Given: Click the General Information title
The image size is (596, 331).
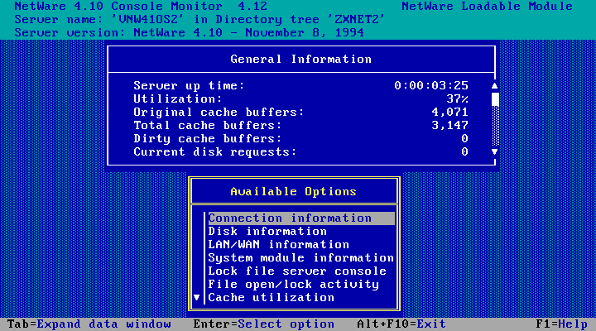Looking at the screenshot, I should click(301, 60).
